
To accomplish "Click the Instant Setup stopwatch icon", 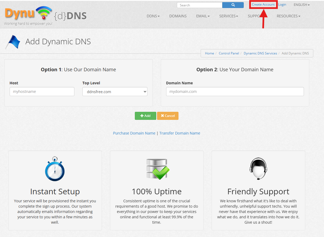I will coord(55,169).
